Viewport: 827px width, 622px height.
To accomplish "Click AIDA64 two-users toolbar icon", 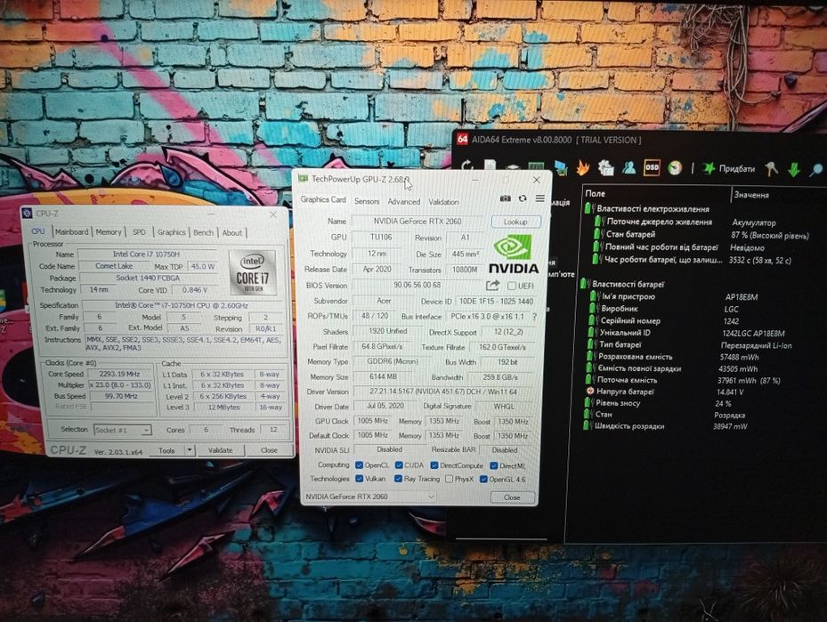I will (x=628, y=167).
